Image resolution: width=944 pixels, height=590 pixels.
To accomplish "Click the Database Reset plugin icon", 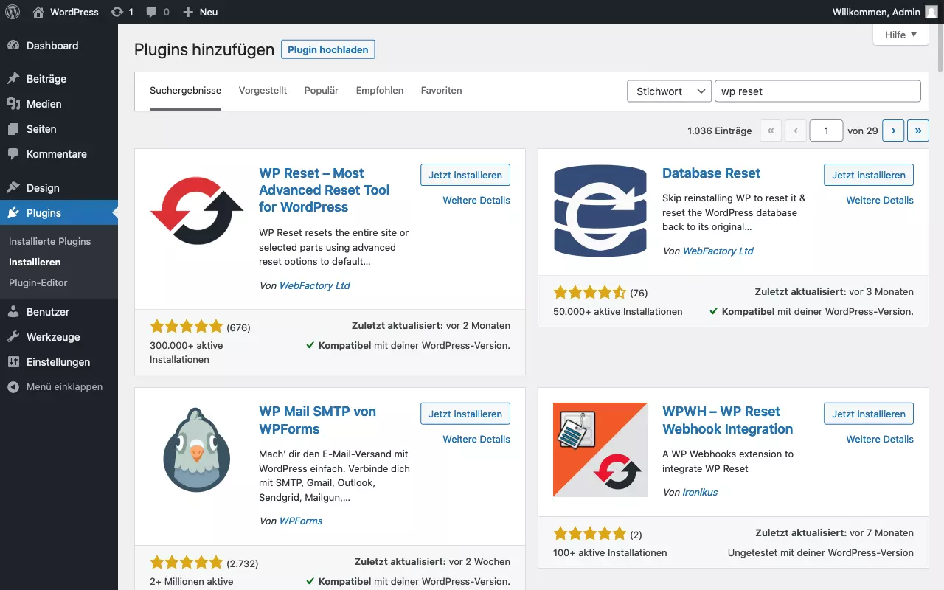I will coord(600,211).
